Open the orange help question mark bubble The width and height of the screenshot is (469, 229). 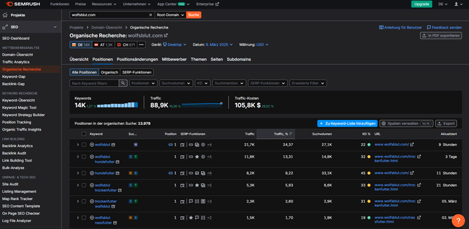pos(458,221)
